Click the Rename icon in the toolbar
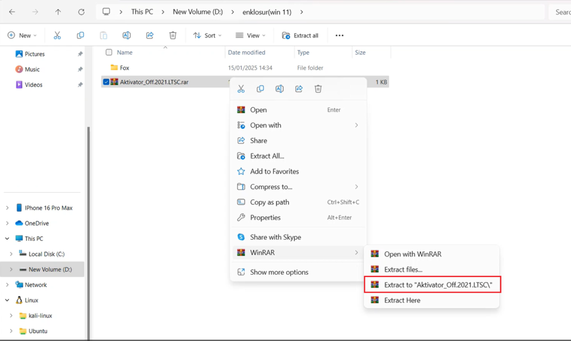This screenshot has width=571, height=341. click(x=127, y=35)
